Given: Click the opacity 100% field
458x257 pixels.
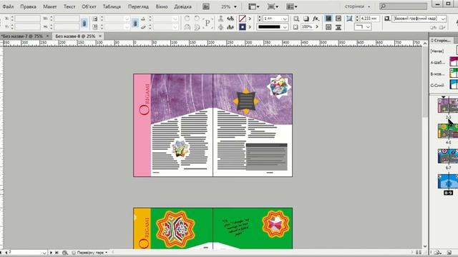Looking at the screenshot, I should click(307, 27).
